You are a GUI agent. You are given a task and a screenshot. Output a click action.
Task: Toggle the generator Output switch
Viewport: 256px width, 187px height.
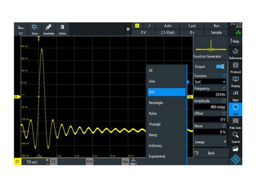pyautogui.click(x=220, y=66)
